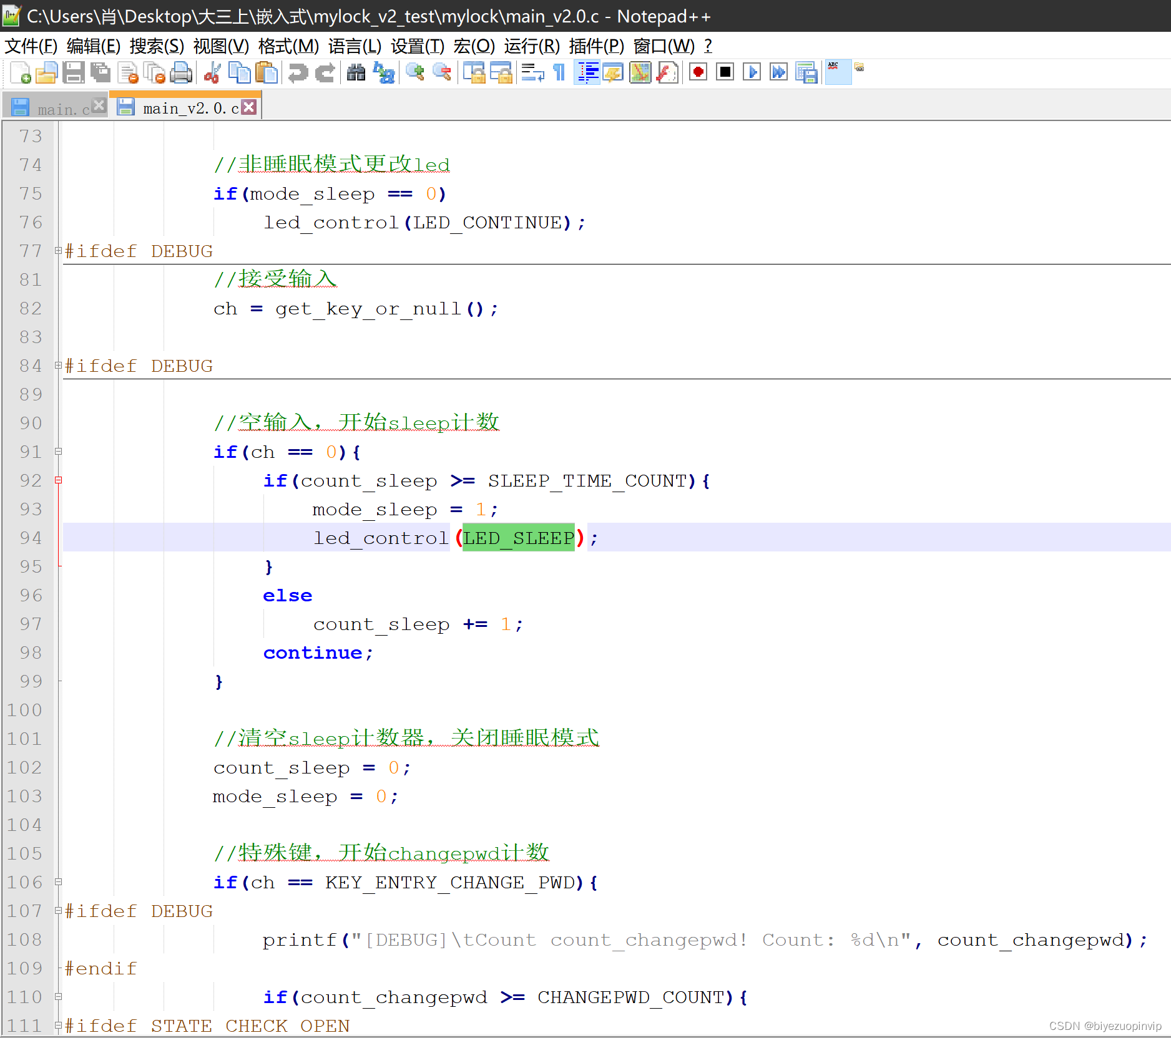Viewport: 1171px width, 1038px height.
Task: Open the Function List icon
Action: tap(667, 73)
